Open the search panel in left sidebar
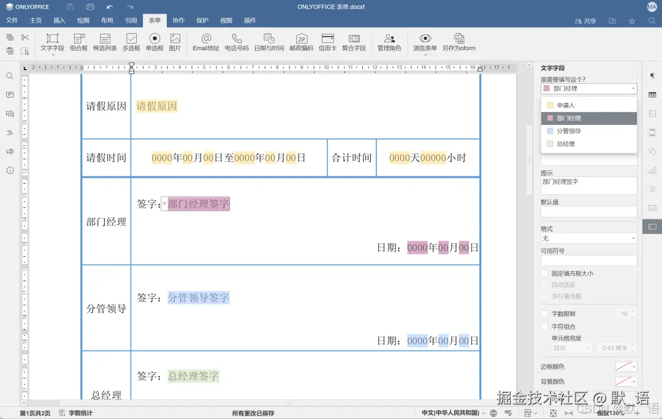The image size is (662, 419). [x=10, y=76]
